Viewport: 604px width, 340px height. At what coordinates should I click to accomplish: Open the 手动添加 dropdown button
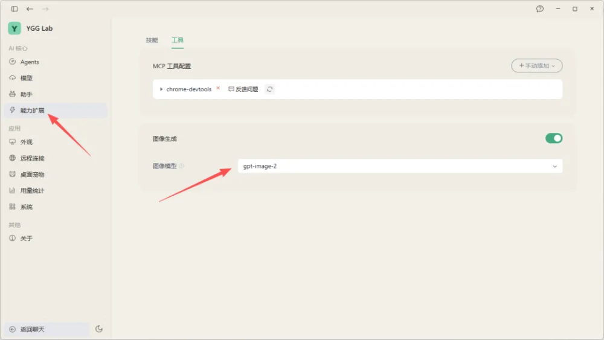click(536, 66)
